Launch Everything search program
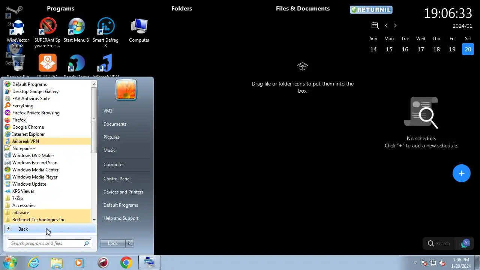The width and height of the screenshot is (480, 270). (x=48, y=106)
